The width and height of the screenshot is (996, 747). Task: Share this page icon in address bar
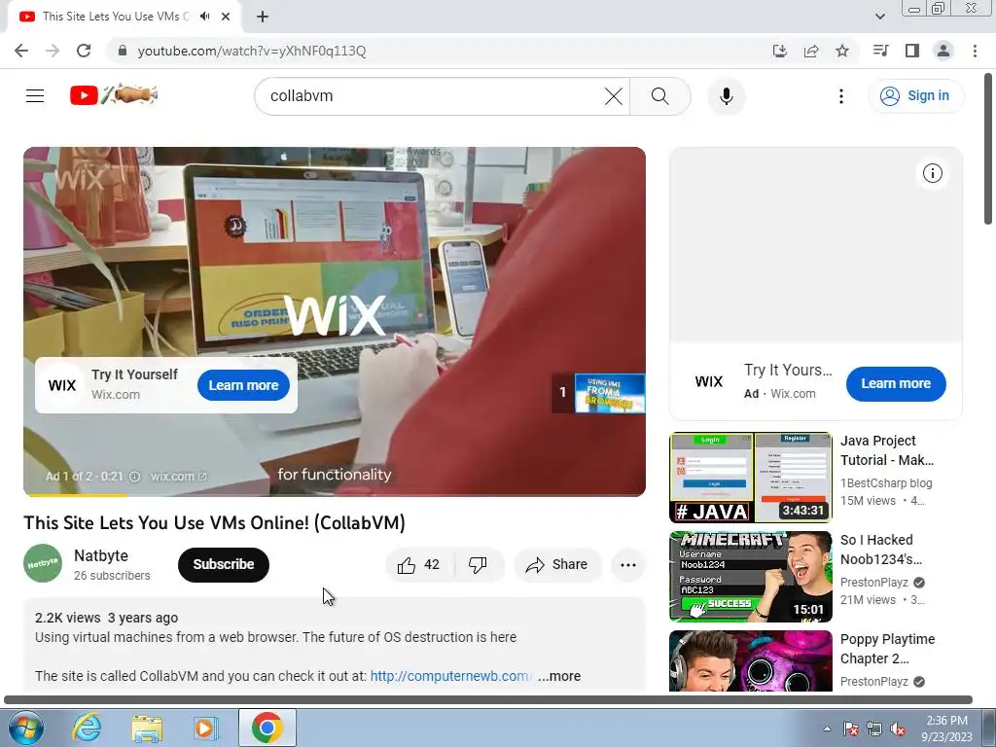811,51
